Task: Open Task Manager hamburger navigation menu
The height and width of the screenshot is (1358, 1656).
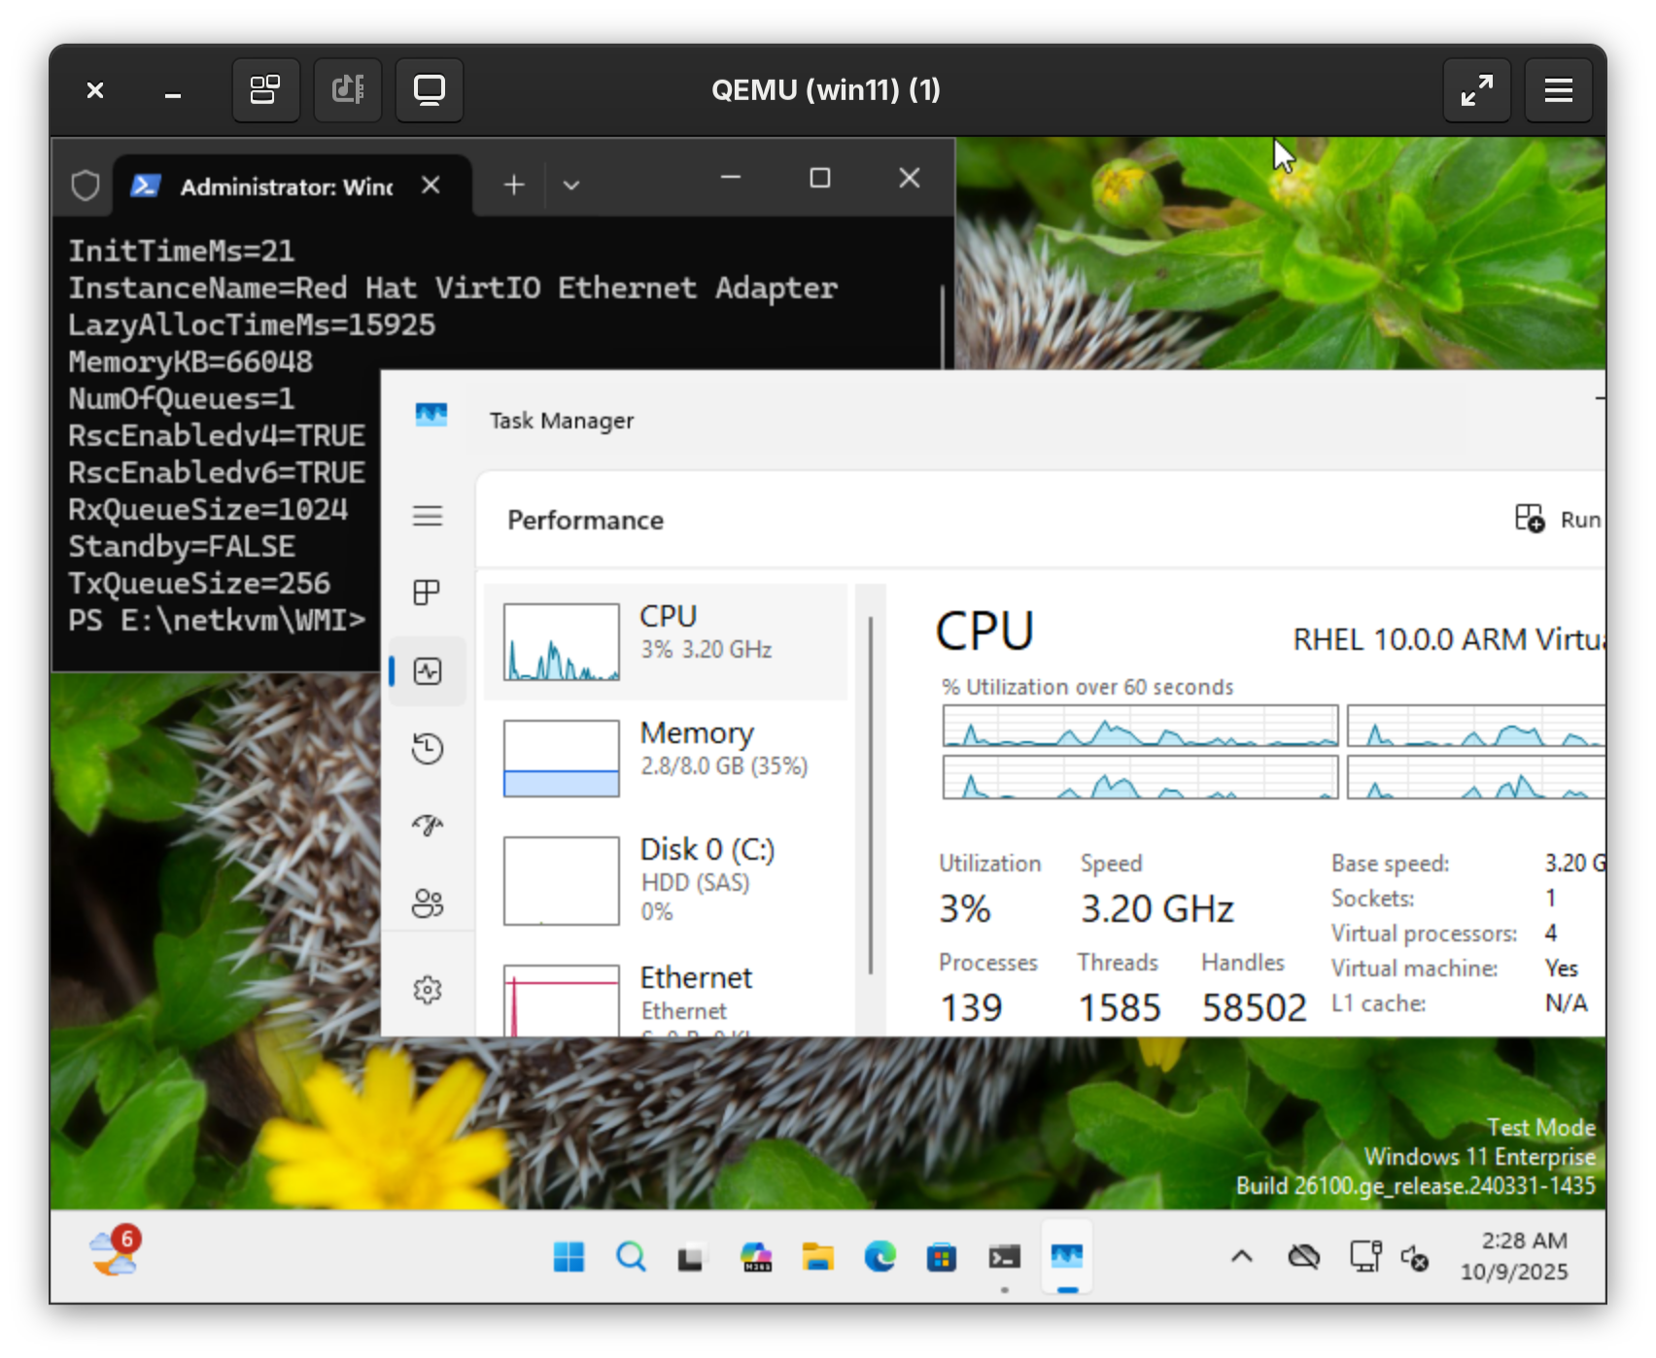Action: coord(428,516)
